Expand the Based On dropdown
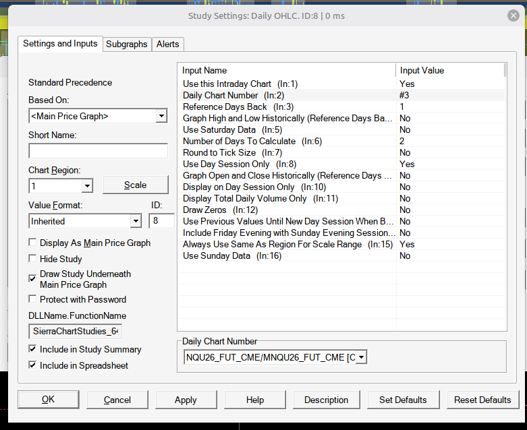This screenshot has height=430, width=527. click(x=161, y=116)
